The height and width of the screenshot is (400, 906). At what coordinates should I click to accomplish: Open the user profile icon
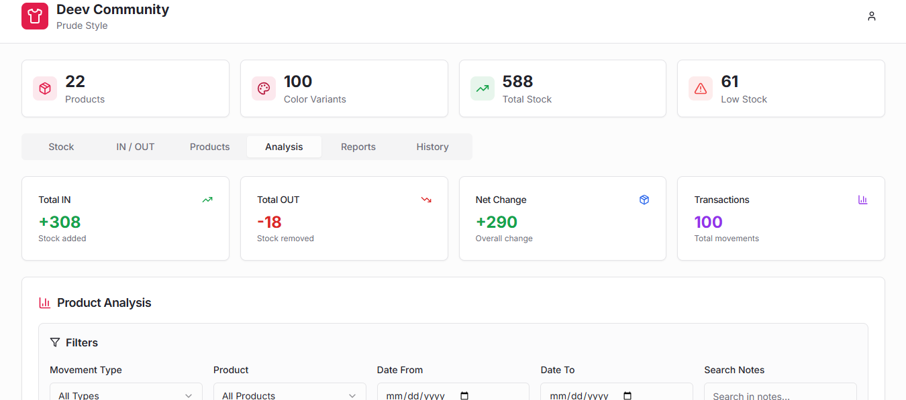point(871,16)
